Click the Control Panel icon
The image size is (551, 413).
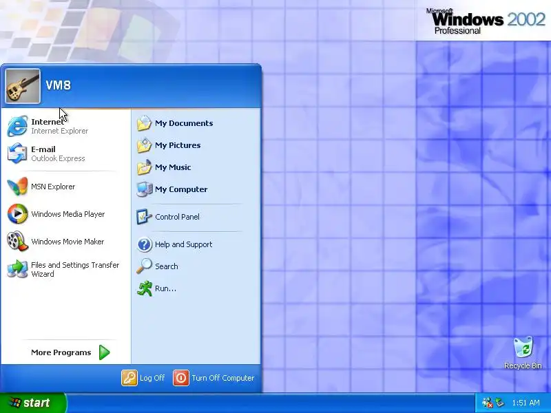pos(144,217)
